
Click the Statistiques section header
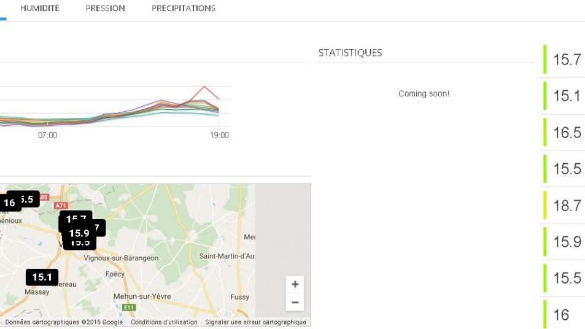click(350, 53)
